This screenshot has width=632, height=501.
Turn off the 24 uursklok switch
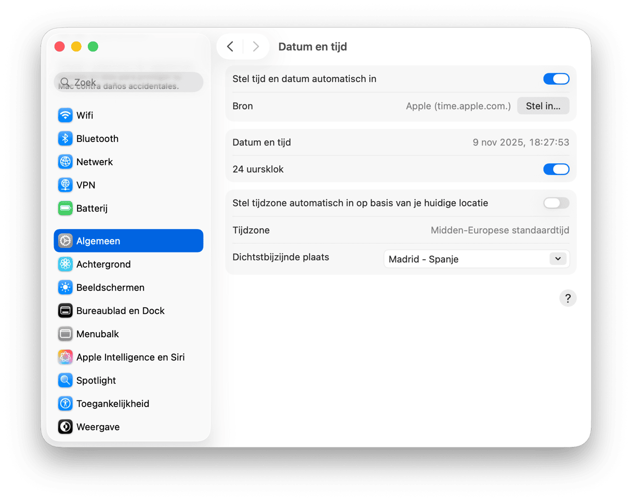556,169
